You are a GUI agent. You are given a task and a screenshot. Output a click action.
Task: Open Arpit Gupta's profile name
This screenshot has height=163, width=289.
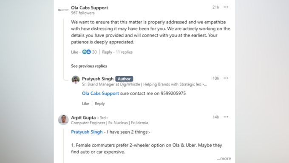[83, 117]
